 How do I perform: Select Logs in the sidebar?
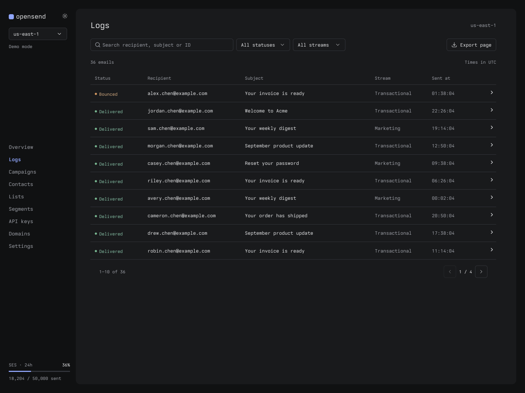pyautogui.click(x=15, y=159)
